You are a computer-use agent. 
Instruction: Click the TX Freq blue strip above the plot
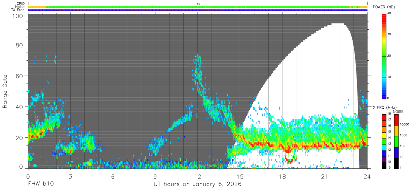coord(198,10)
